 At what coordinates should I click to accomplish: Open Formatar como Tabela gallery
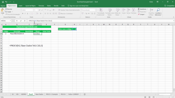click(x=110, y=12)
